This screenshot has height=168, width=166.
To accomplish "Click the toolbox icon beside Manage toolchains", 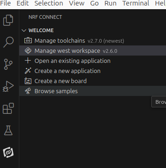I will [28, 41].
